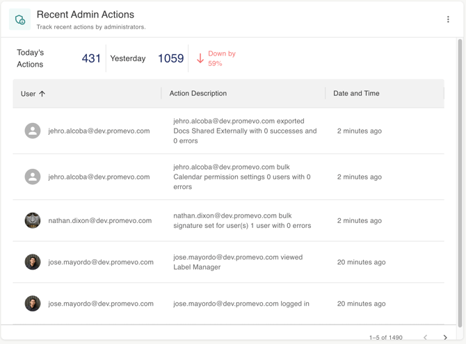Select jose.mayordo email in logged in row
Screen dimensions: 466x344
pos(101,304)
